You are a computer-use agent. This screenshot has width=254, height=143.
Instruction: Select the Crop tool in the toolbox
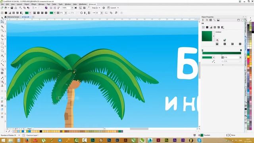coord(2,27)
